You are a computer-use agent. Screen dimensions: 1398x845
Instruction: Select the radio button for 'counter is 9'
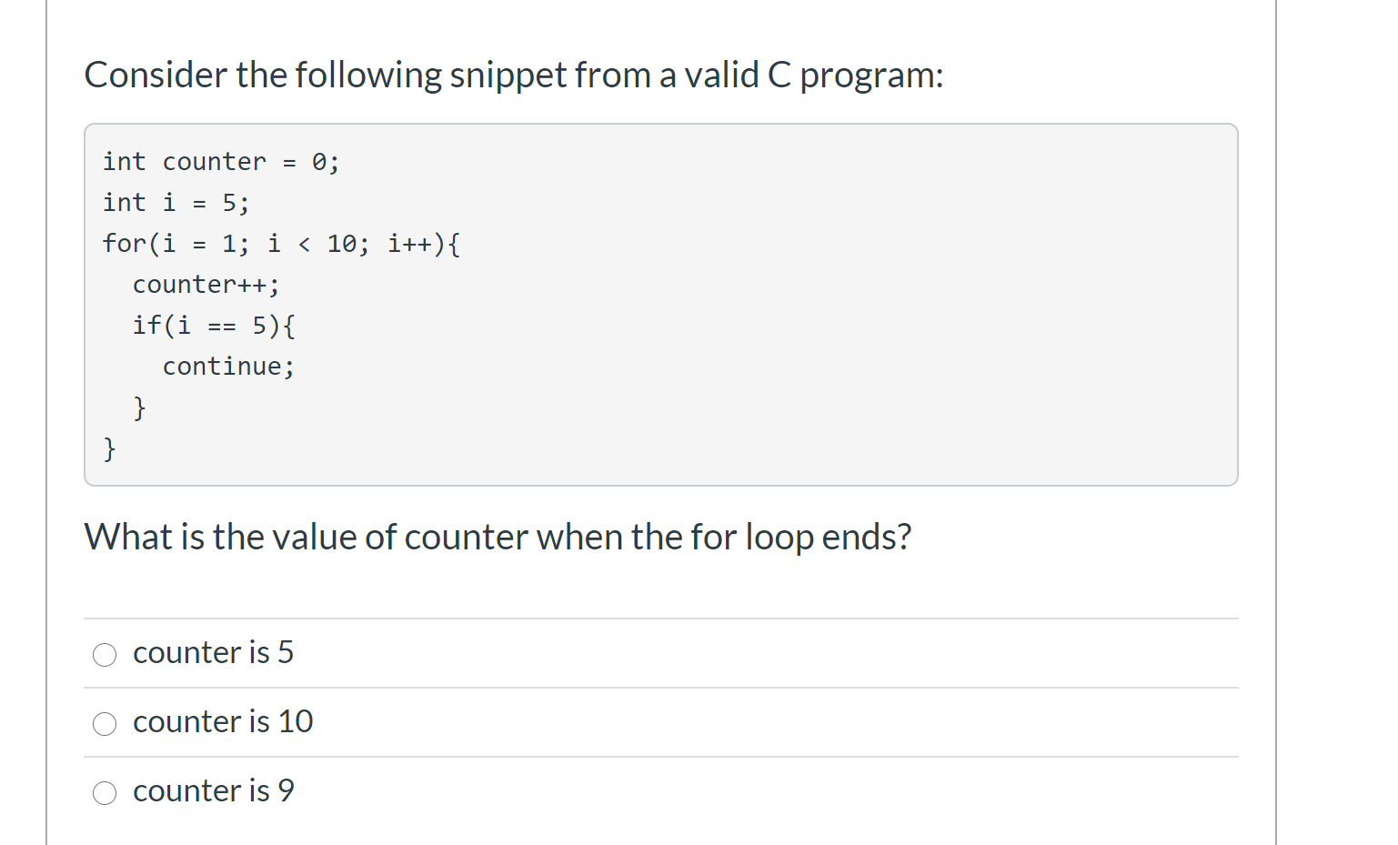(x=105, y=791)
